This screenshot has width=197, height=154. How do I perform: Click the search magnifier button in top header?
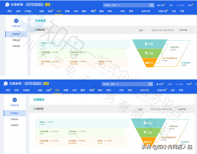point(152,5)
